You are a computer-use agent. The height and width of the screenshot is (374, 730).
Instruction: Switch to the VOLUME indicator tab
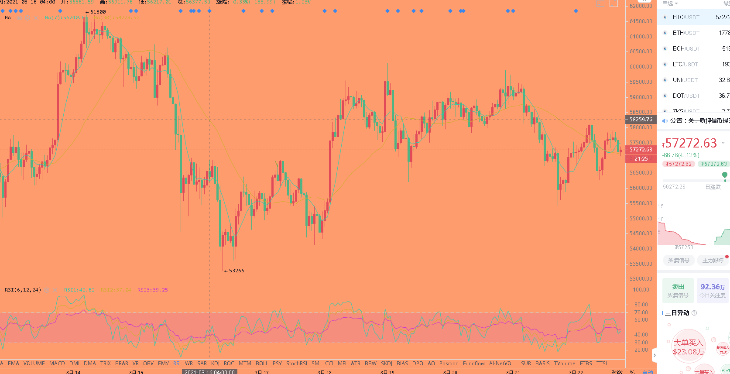(x=34, y=364)
